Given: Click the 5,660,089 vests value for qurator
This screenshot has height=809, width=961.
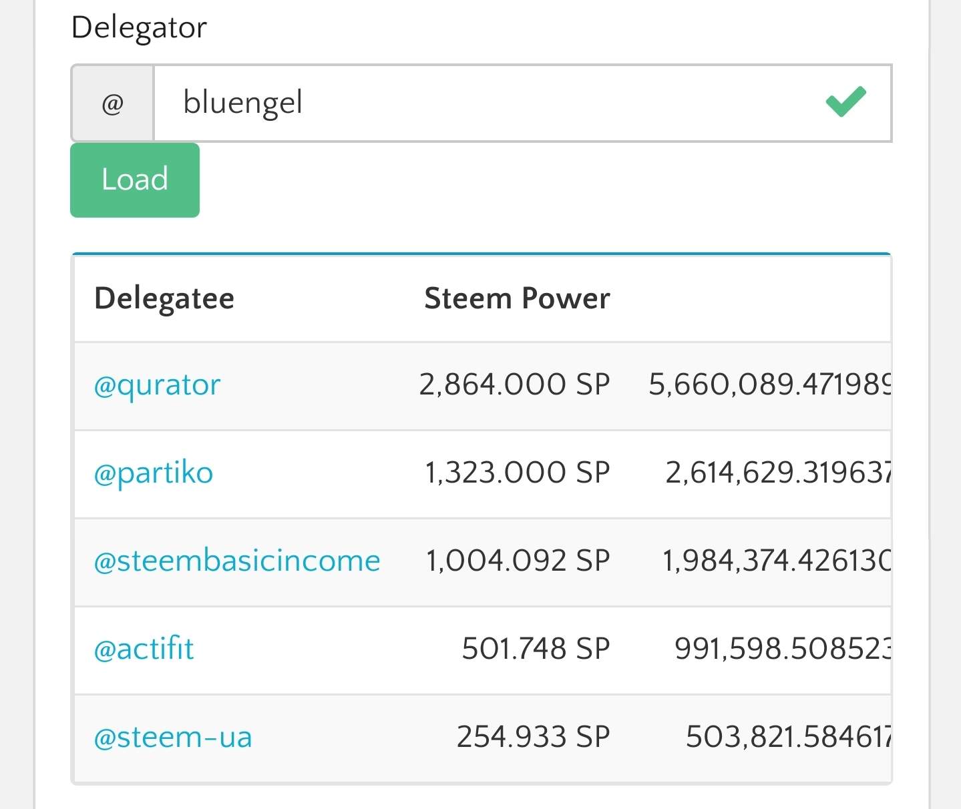Looking at the screenshot, I should pos(769,385).
